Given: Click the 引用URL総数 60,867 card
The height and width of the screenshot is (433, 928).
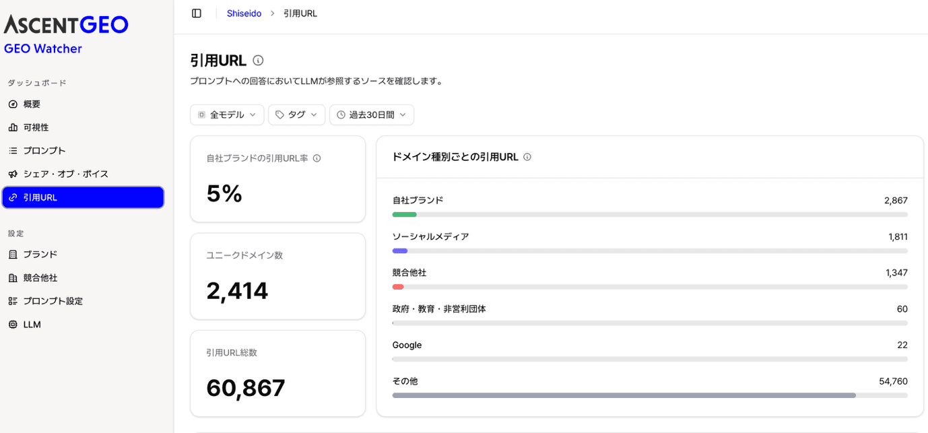Looking at the screenshot, I should tap(278, 373).
